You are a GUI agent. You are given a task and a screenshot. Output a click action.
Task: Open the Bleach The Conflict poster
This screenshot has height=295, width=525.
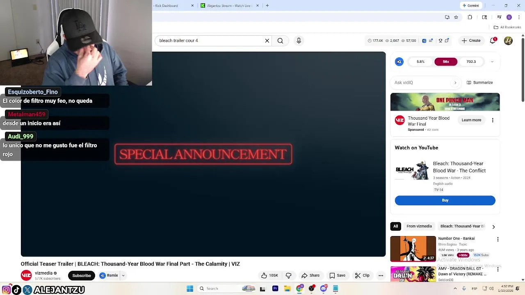click(x=412, y=170)
